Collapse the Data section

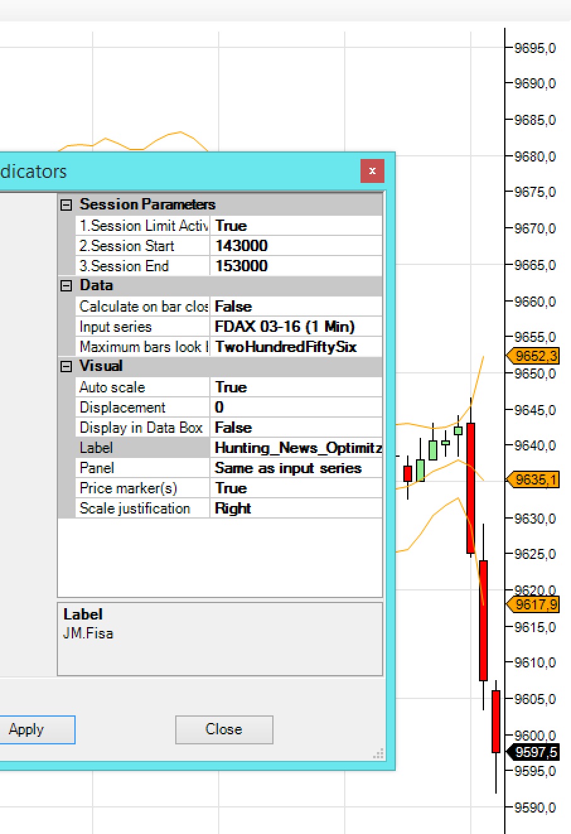[66, 286]
